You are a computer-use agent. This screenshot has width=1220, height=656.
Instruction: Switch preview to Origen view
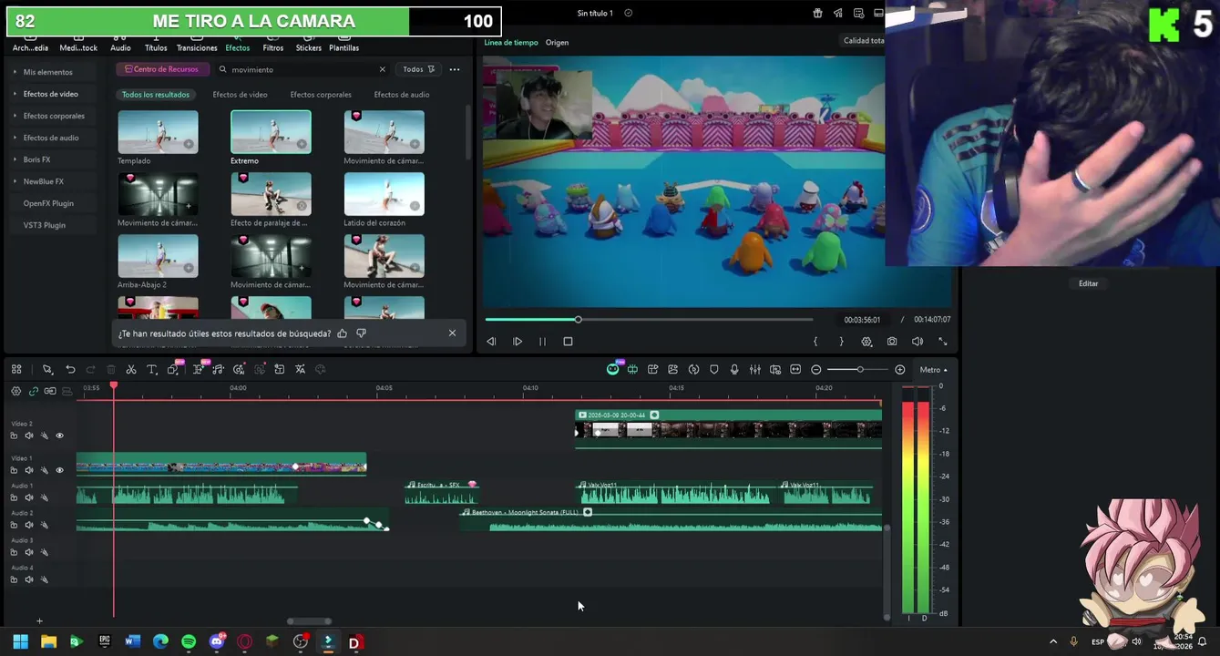tap(557, 43)
